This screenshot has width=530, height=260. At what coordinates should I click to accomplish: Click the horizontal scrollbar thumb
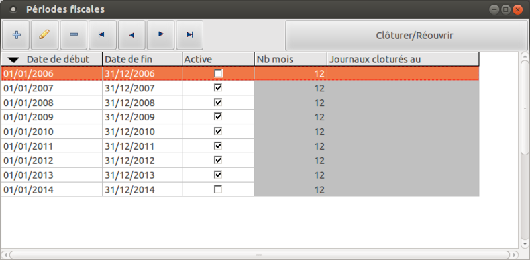click(259, 255)
